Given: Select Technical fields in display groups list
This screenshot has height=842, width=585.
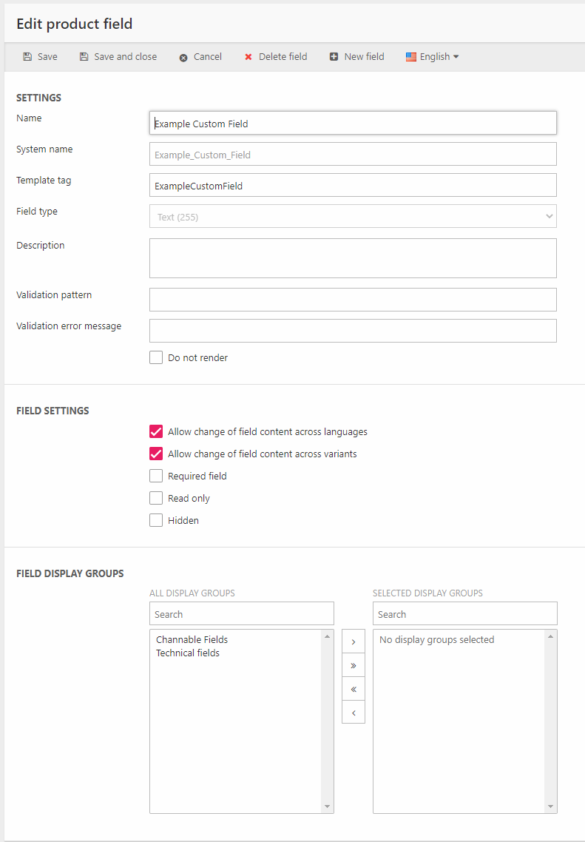Looking at the screenshot, I should coord(188,653).
